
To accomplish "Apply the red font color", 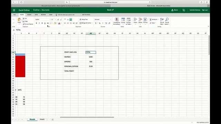I will 59,23.
